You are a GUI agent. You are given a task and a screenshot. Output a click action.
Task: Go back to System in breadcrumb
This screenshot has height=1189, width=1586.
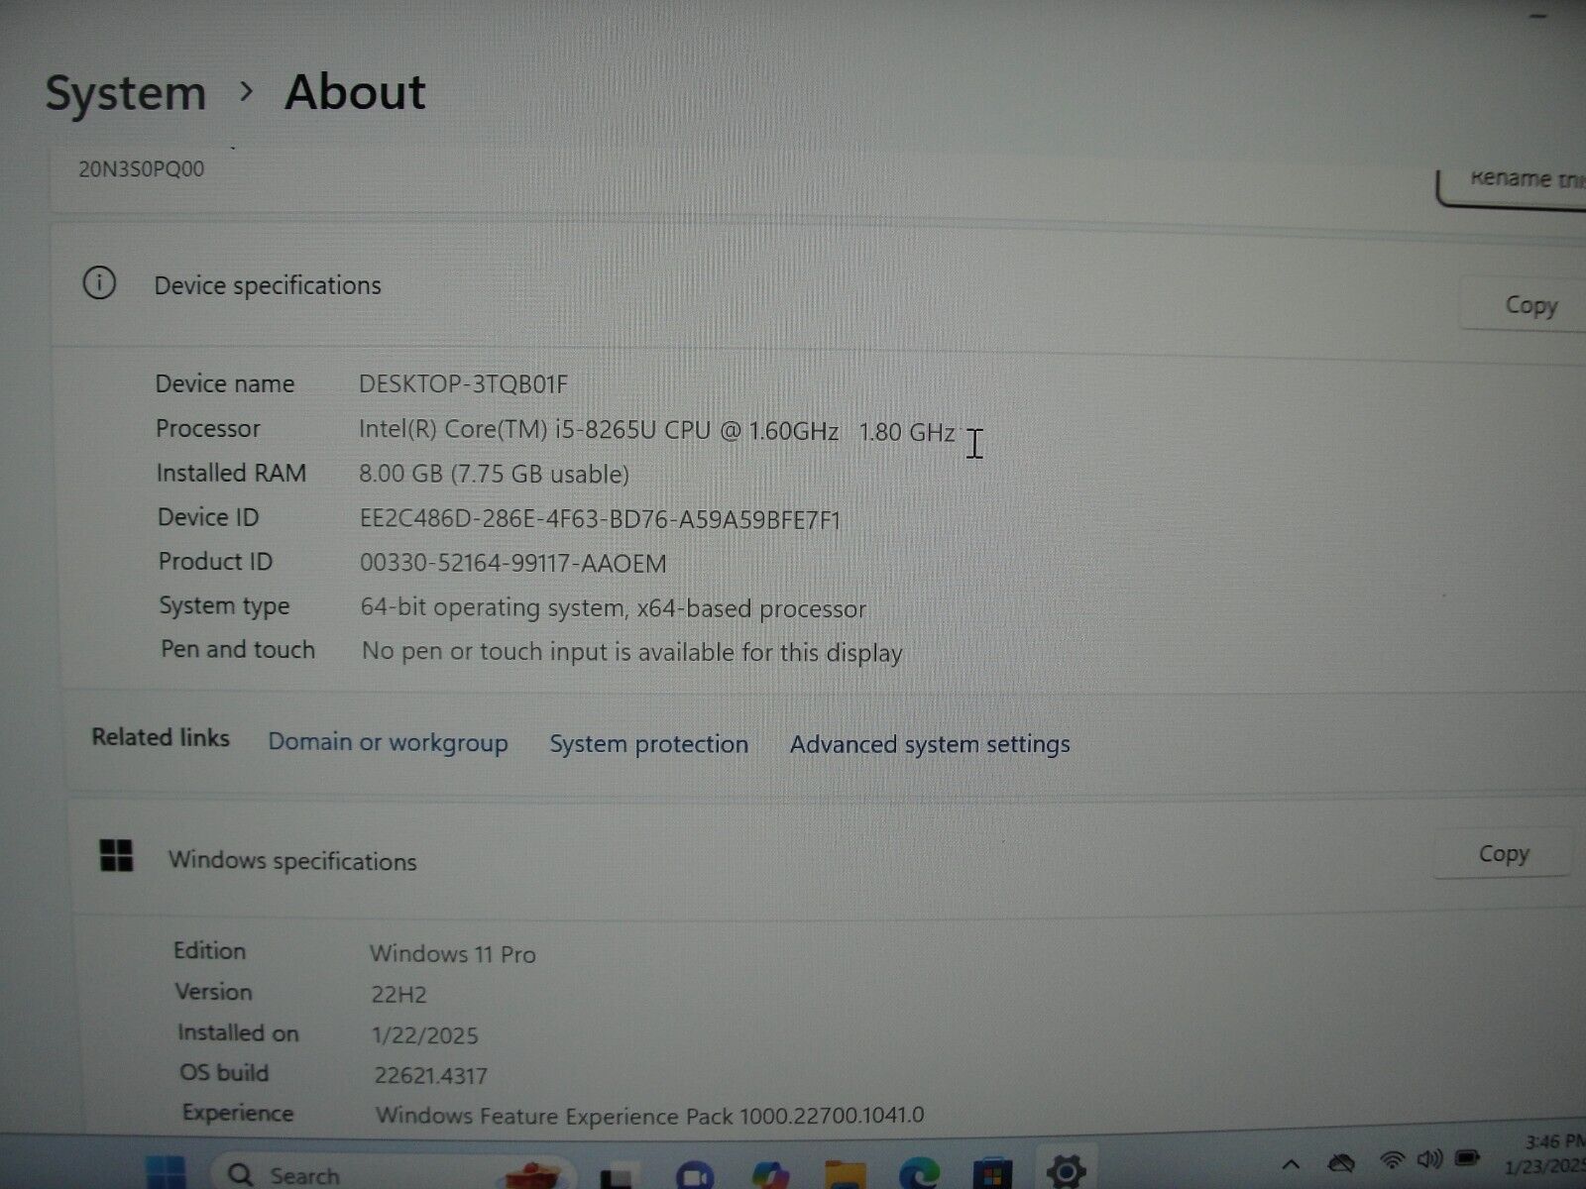coord(126,94)
